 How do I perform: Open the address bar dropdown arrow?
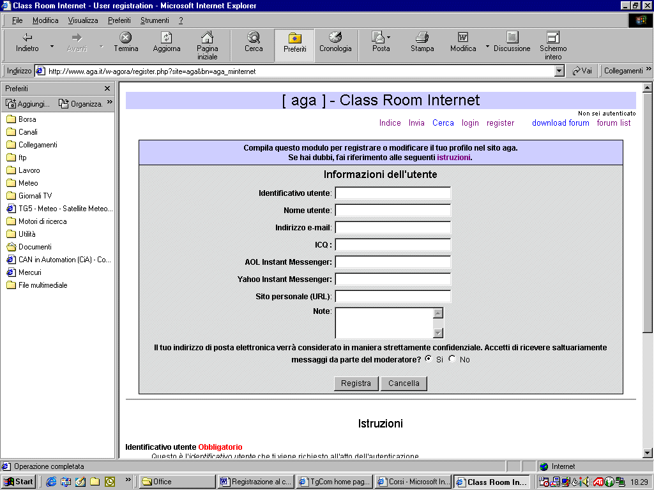click(559, 71)
